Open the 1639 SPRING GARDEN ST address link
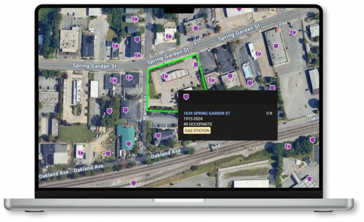The width and height of the screenshot is (364, 222). pos(207,113)
